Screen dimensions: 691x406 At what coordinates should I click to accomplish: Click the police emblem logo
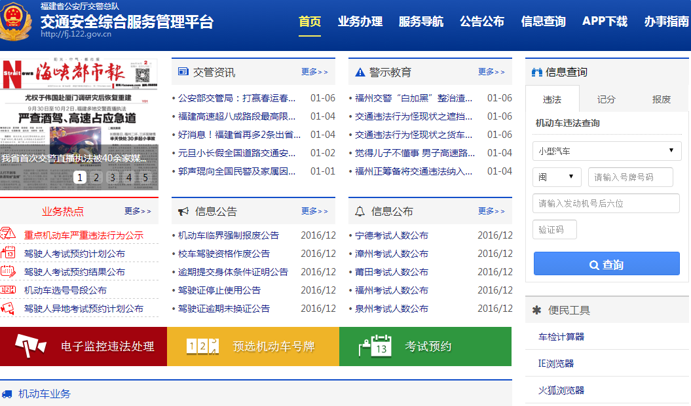(x=16, y=22)
